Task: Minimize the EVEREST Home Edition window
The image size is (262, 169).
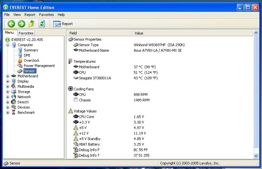Action: (240, 7)
